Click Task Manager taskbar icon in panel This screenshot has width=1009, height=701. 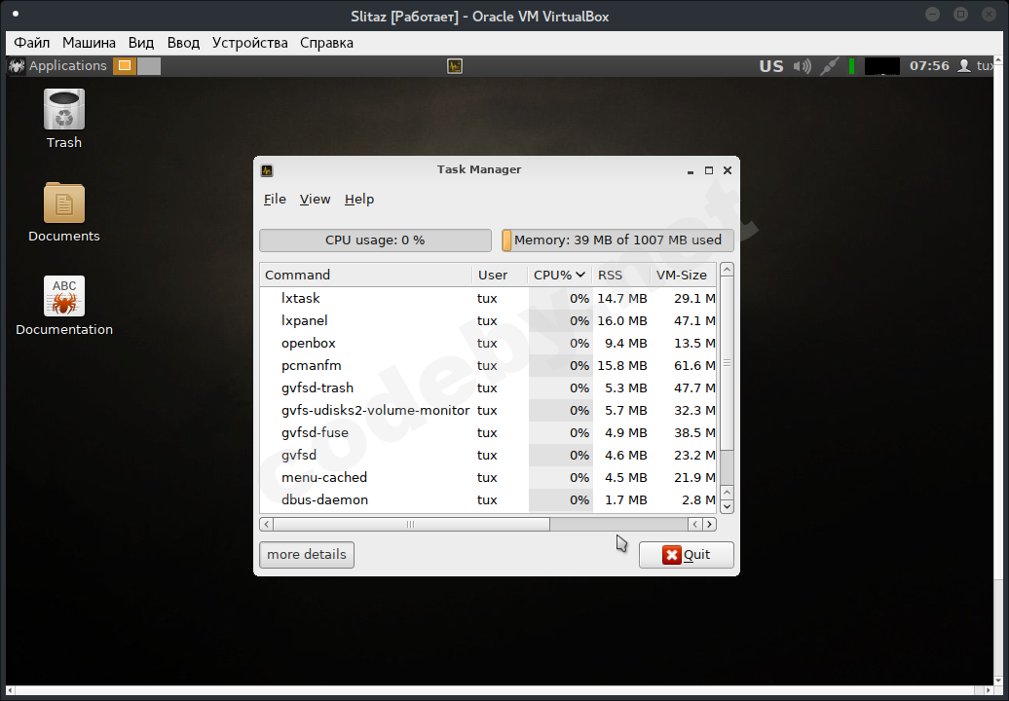[x=455, y=65]
